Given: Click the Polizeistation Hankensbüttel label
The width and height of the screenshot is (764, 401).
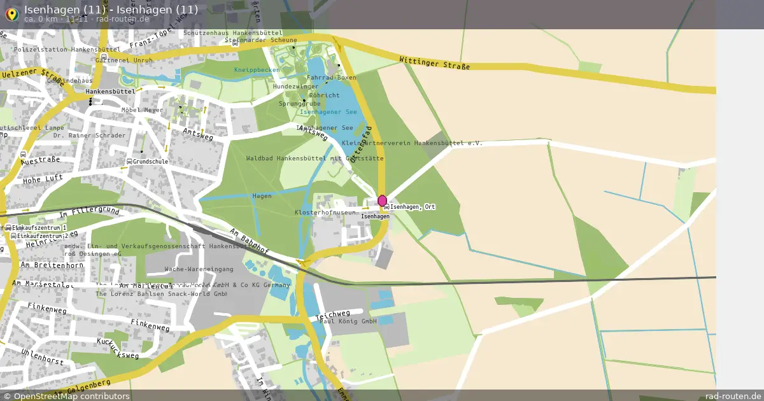Looking at the screenshot, I should click(67, 49).
